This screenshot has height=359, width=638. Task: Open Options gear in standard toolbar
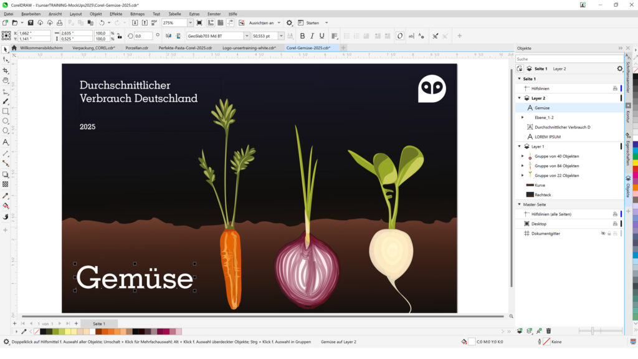pos(289,23)
